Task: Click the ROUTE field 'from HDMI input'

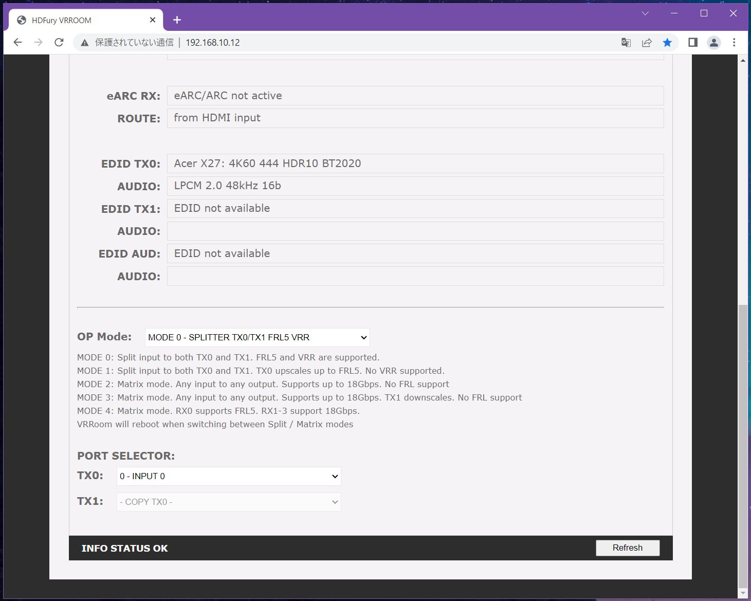Action: pyautogui.click(x=415, y=118)
